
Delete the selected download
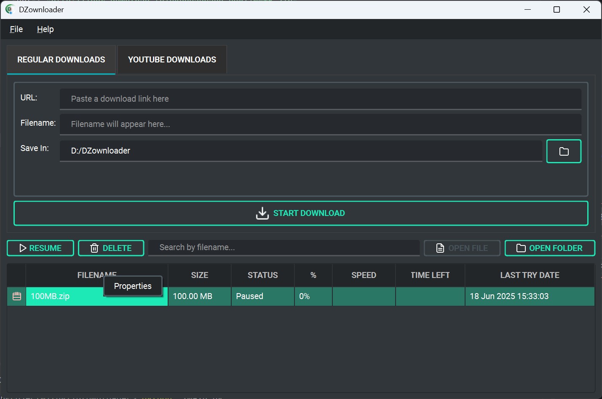click(111, 248)
